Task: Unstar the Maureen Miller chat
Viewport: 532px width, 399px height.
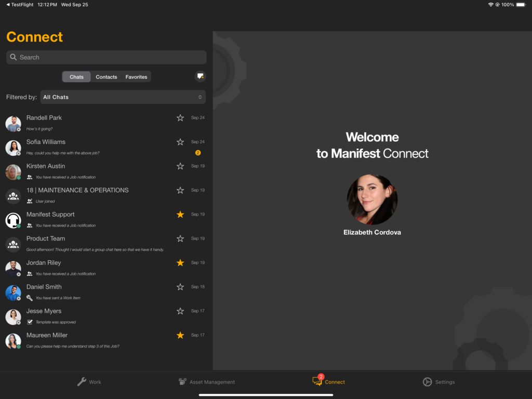Action: pos(180,335)
